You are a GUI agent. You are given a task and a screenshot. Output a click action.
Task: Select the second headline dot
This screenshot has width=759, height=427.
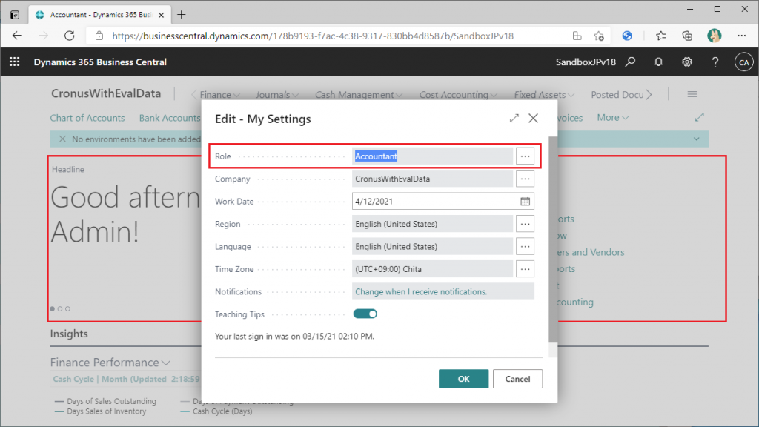point(60,309)
